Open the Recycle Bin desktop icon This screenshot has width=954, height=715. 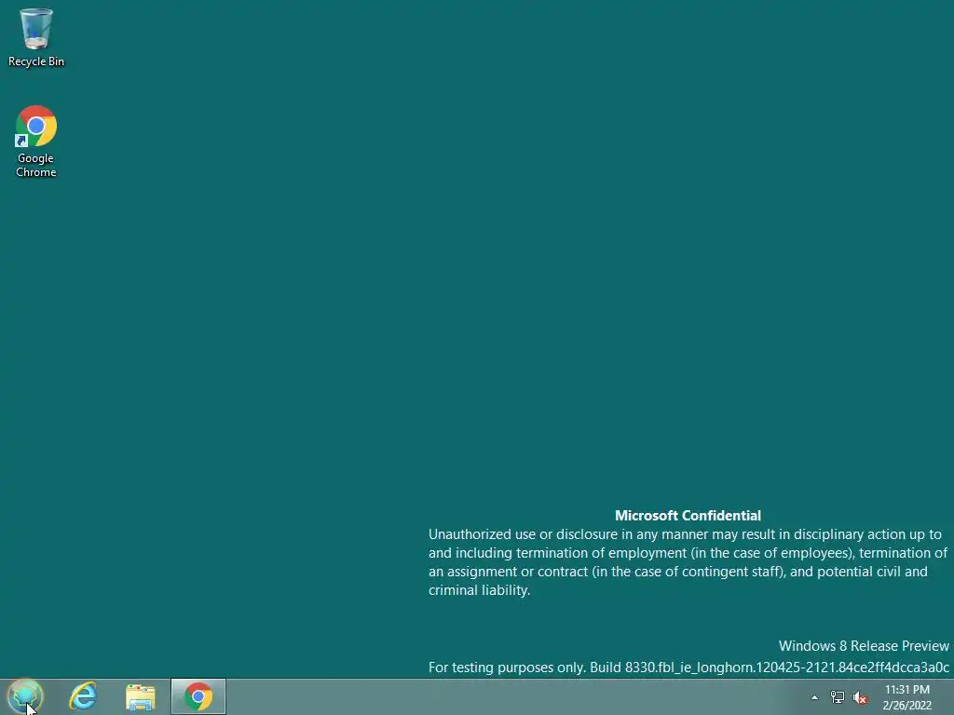(x=36, y=37)
